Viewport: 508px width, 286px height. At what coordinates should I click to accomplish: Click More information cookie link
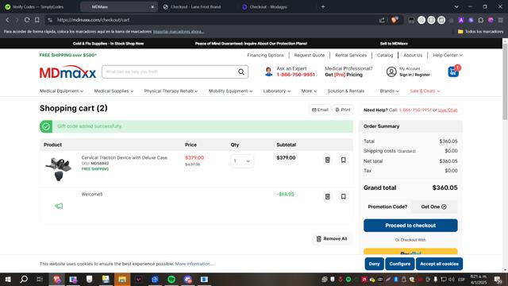(194, 264)
